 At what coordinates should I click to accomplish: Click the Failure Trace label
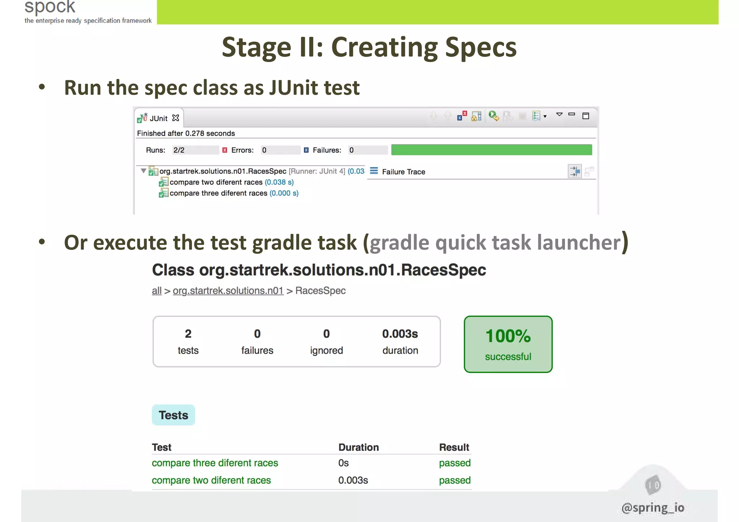click(403, 172)
